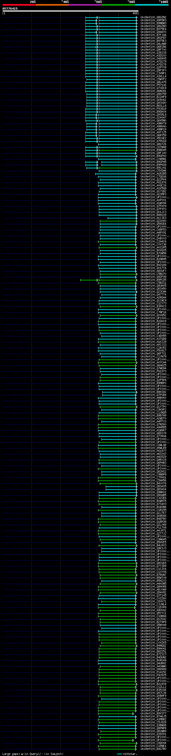Select hit UniRef100_C2A4C6
The width and height of the screenshot is (171, 756).
(153, 241)
